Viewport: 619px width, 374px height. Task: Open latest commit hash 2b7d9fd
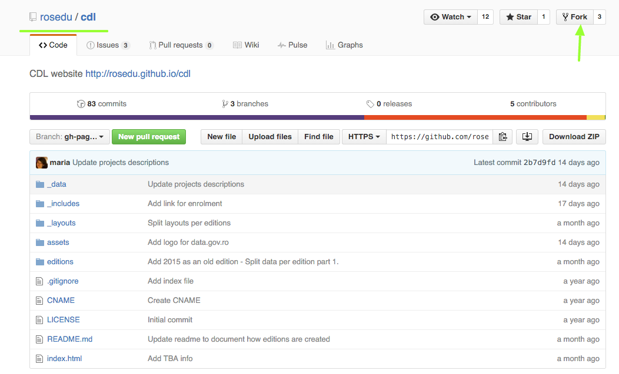(539, 163)
